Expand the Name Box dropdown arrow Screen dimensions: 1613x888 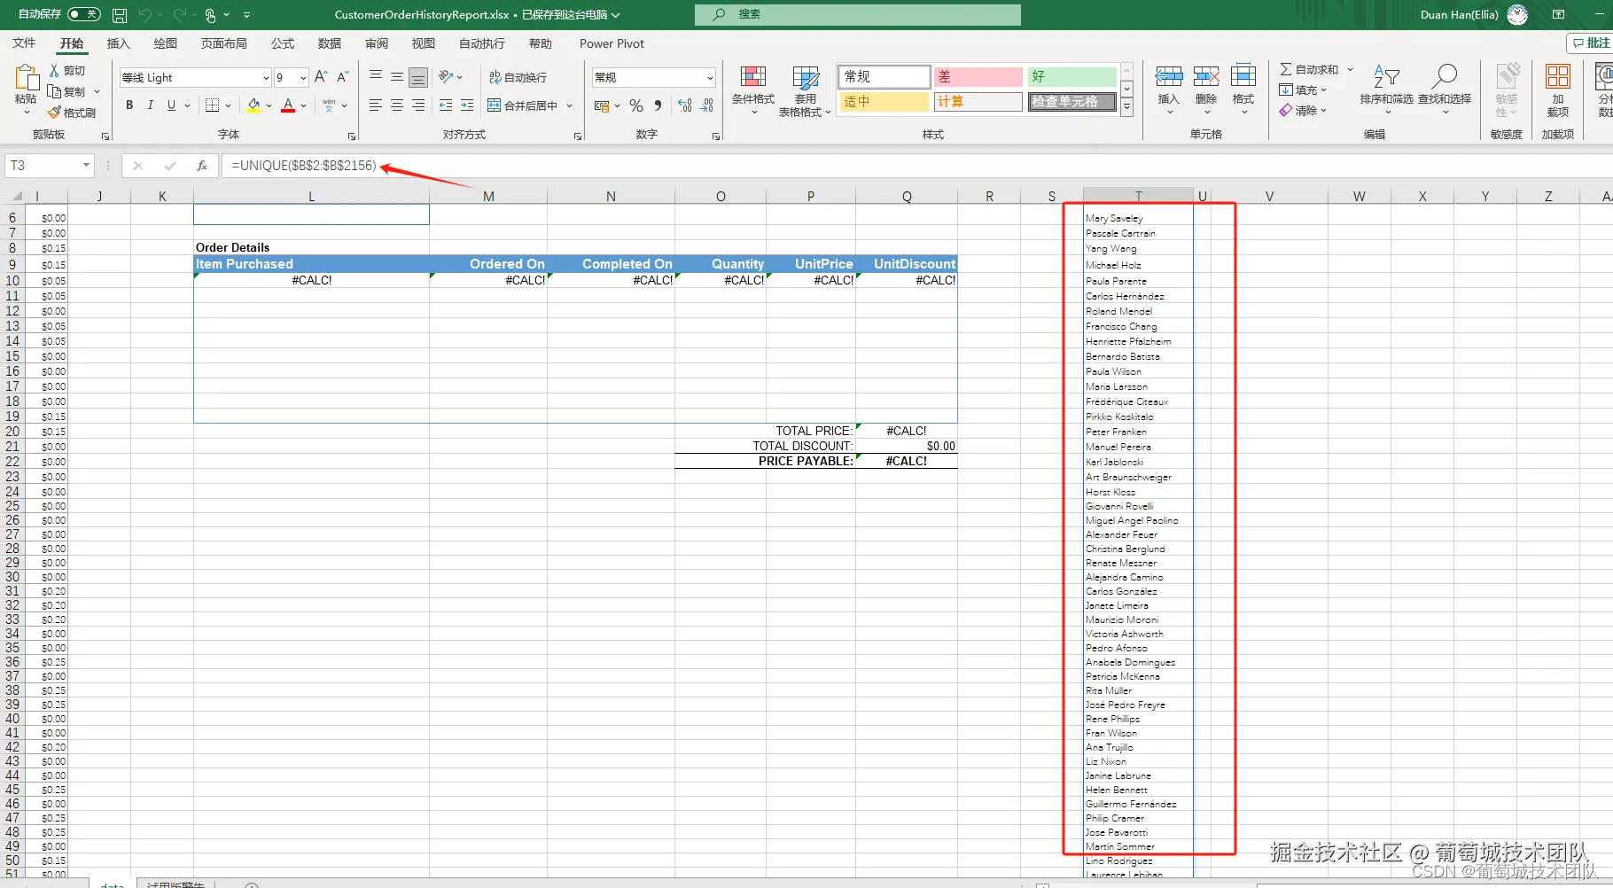pyautogui.click(x=86, y=166)
